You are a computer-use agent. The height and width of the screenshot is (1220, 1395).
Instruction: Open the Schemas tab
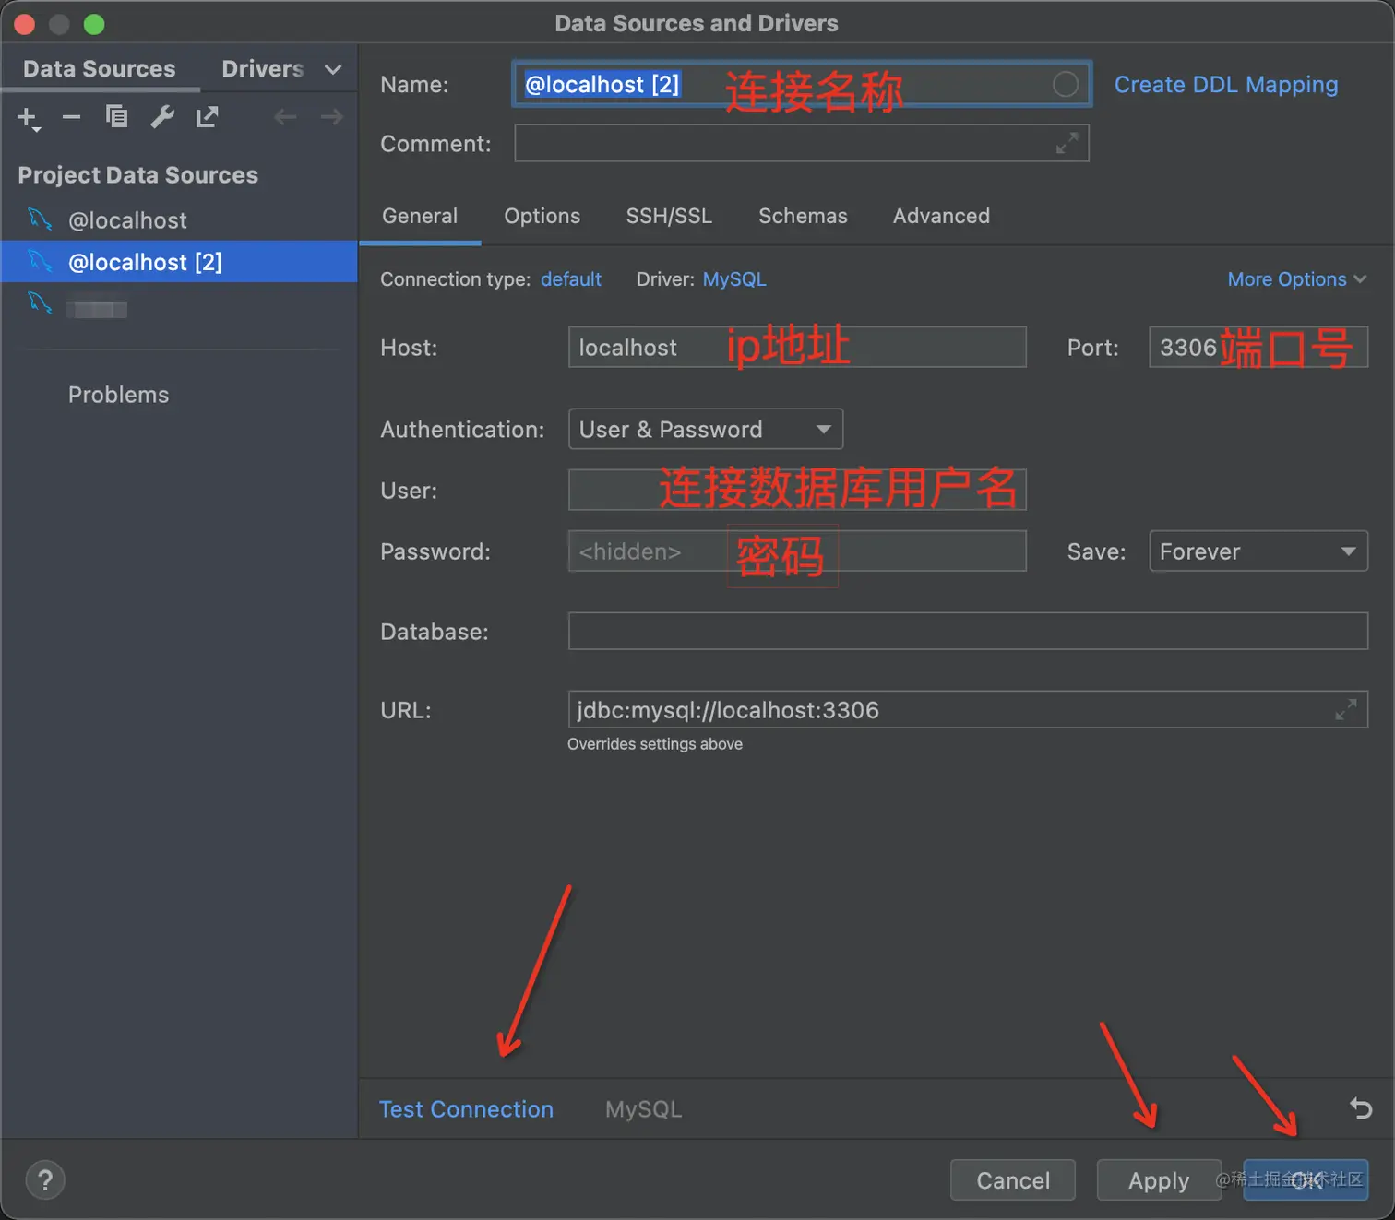pos(803,216)
